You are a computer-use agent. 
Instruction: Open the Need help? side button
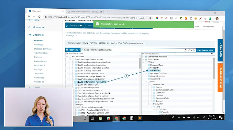(x=220, y=50)
